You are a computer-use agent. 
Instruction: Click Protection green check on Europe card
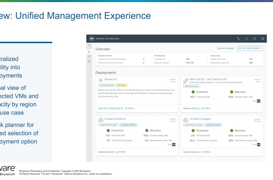pos(108,130)
